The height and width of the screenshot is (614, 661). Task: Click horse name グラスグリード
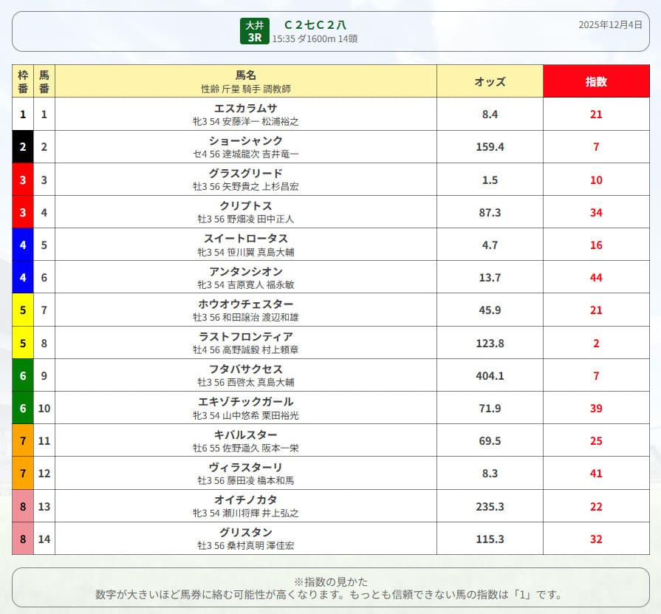[x=245, y=173]
